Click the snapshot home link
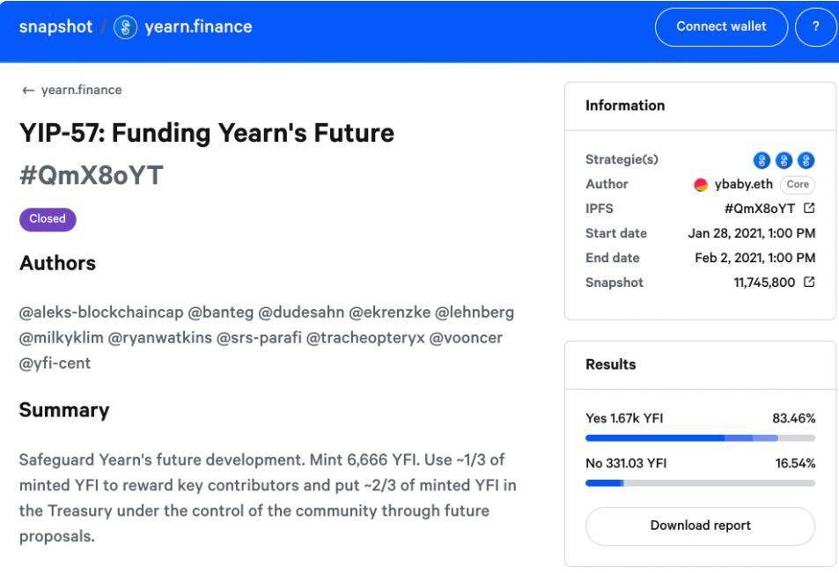 tap(55, 26)
